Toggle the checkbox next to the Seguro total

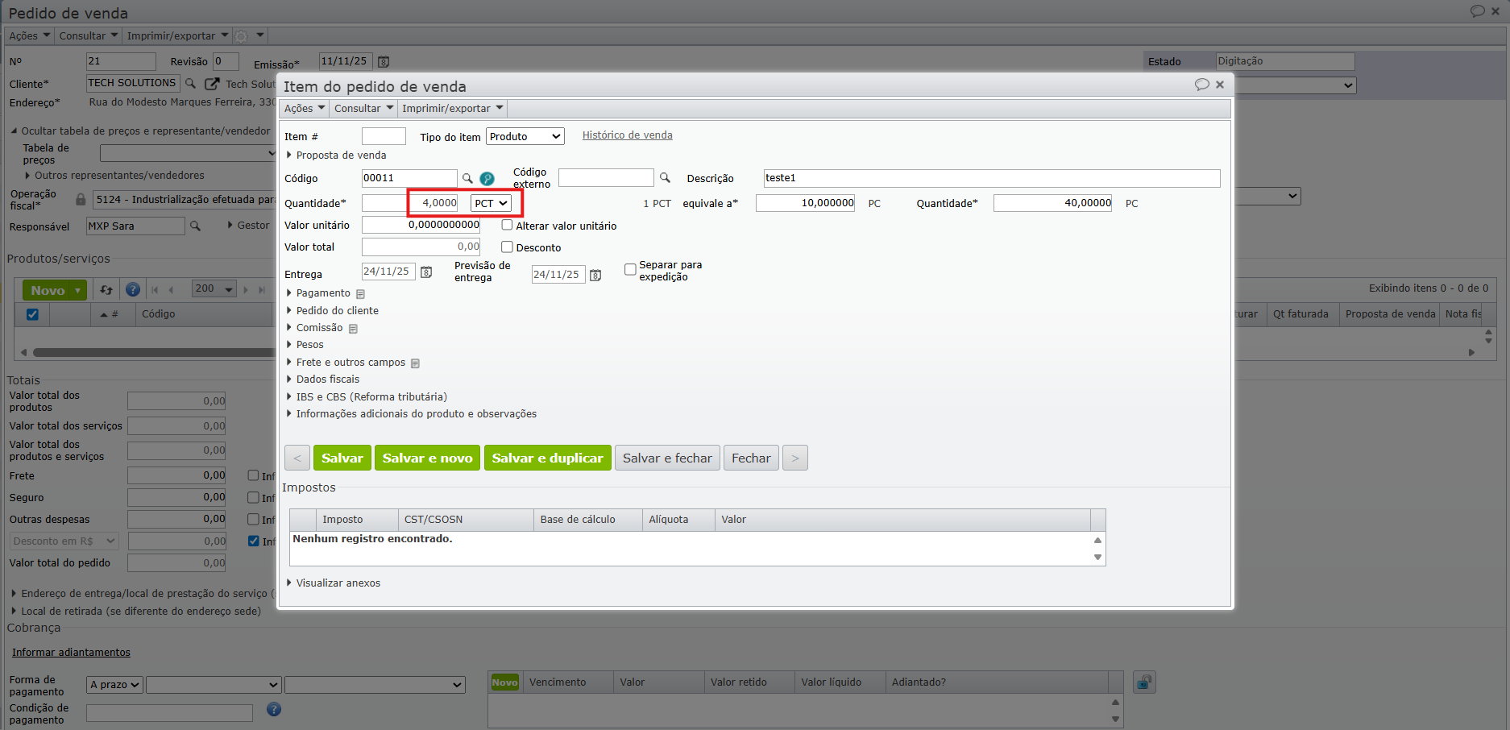coord(253,497)
